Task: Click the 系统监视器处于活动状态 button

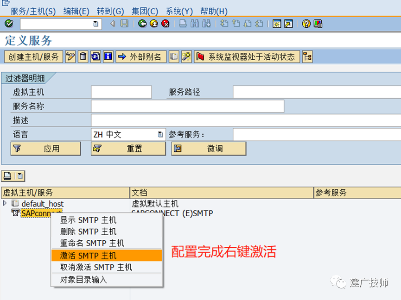Action: (x=247, y=56)
